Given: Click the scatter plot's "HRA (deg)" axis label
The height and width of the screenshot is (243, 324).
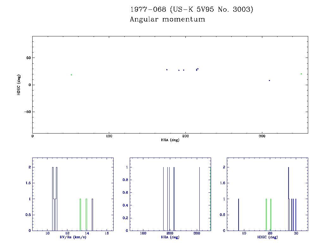Looking at the screenshot, I should coord(170,140).
